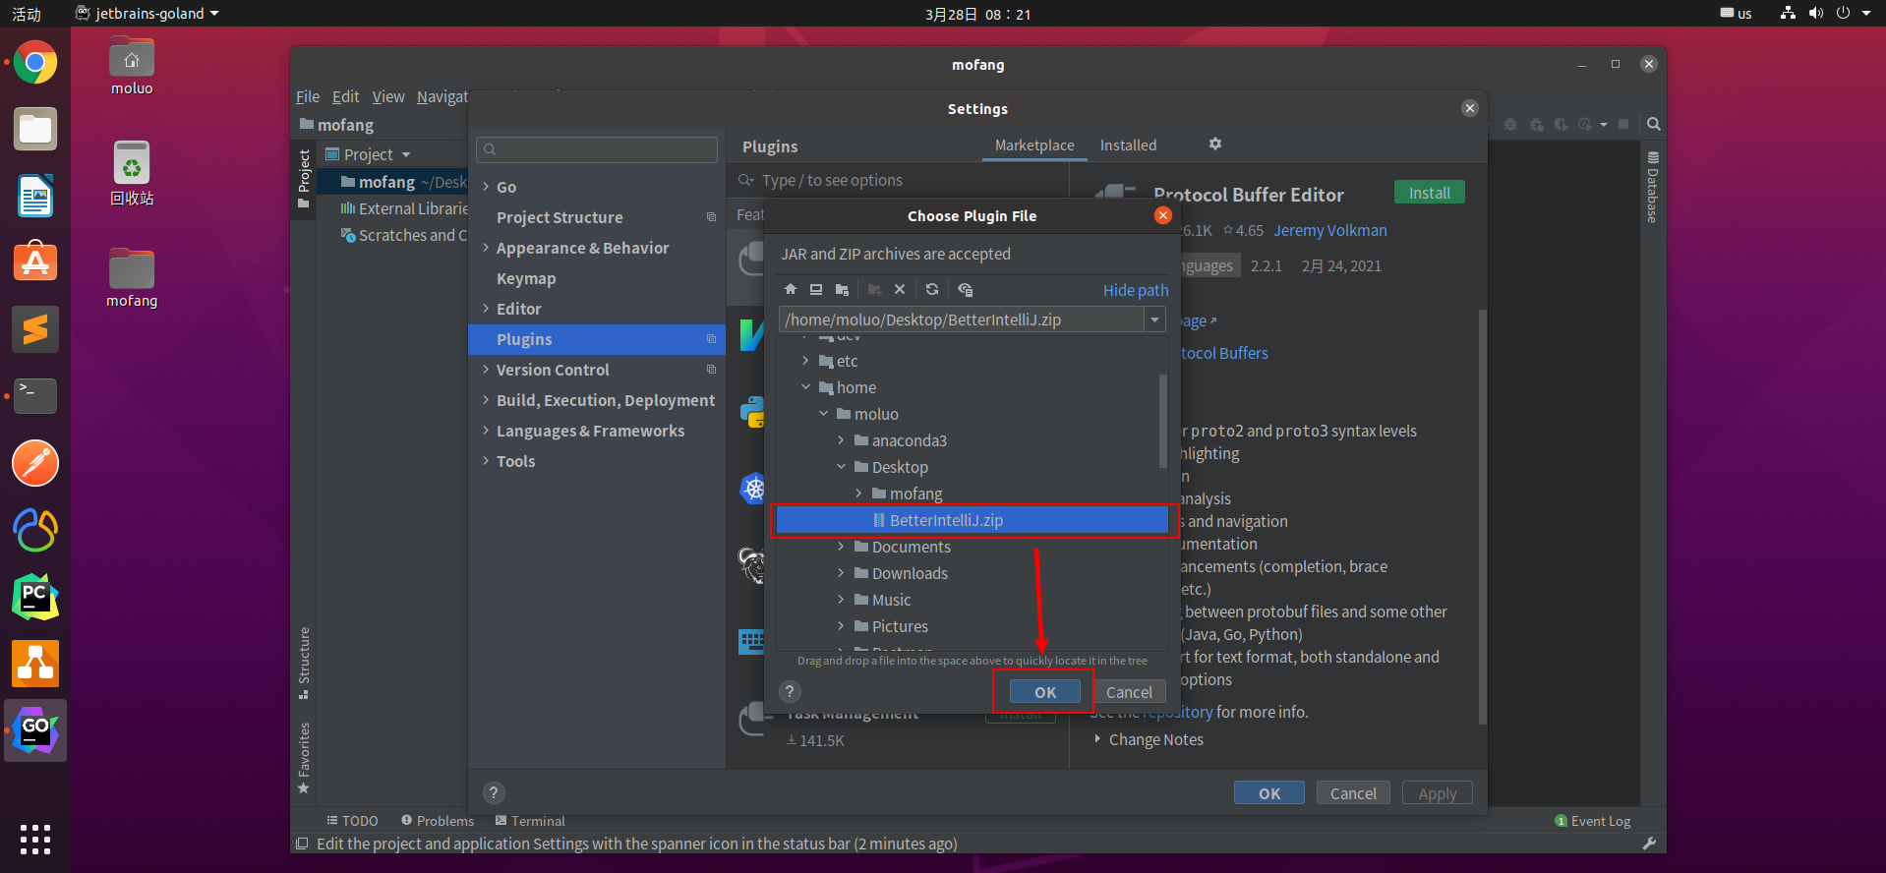This screenshot has width=1886, height=873.
Task: Select Keymap in Settings sidebar
Action: point(526,278)
